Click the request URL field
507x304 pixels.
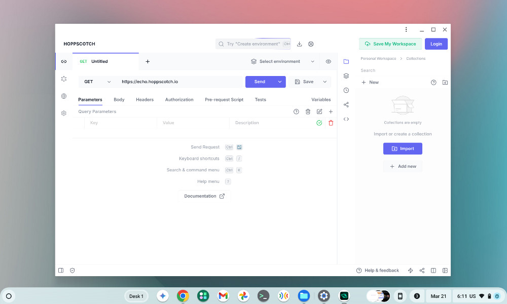click(x=179, y=82)
